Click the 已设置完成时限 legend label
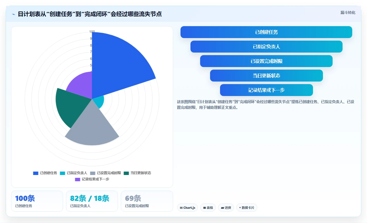367x223 pixels. tap(109, 173)
